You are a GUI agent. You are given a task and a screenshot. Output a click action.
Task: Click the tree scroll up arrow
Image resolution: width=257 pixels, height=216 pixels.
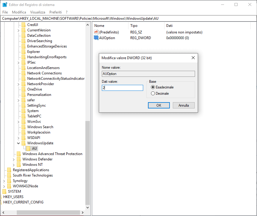[x=88, y=25]
